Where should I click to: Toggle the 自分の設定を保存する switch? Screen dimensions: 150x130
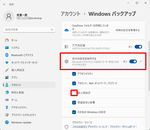[x=133, y=61]
